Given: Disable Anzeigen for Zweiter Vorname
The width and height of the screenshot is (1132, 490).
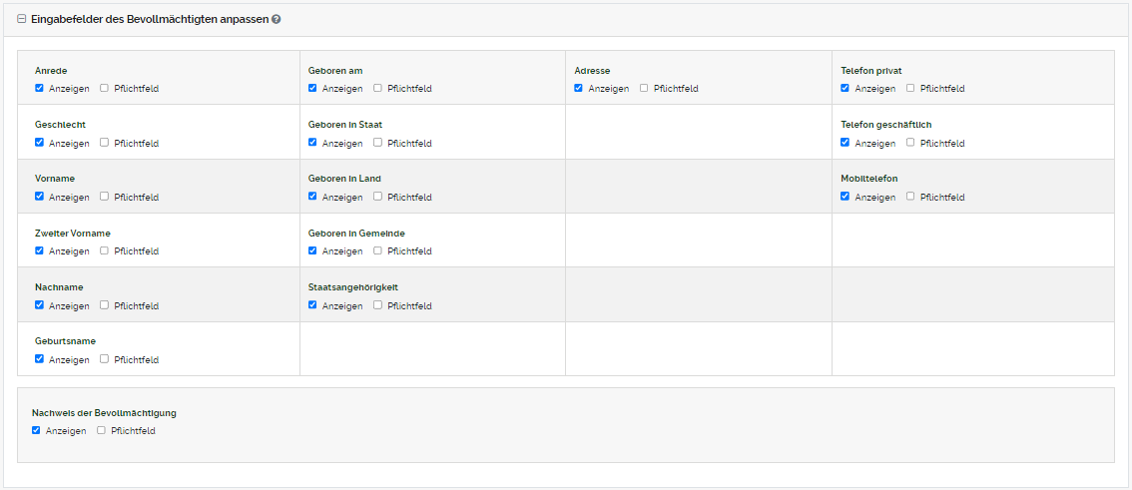Looking at the screenshot, I should pyautogui.click(x=39, y=250).
